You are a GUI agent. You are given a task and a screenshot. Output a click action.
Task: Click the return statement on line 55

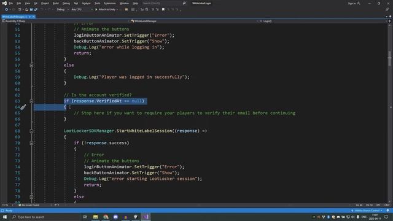82,53
